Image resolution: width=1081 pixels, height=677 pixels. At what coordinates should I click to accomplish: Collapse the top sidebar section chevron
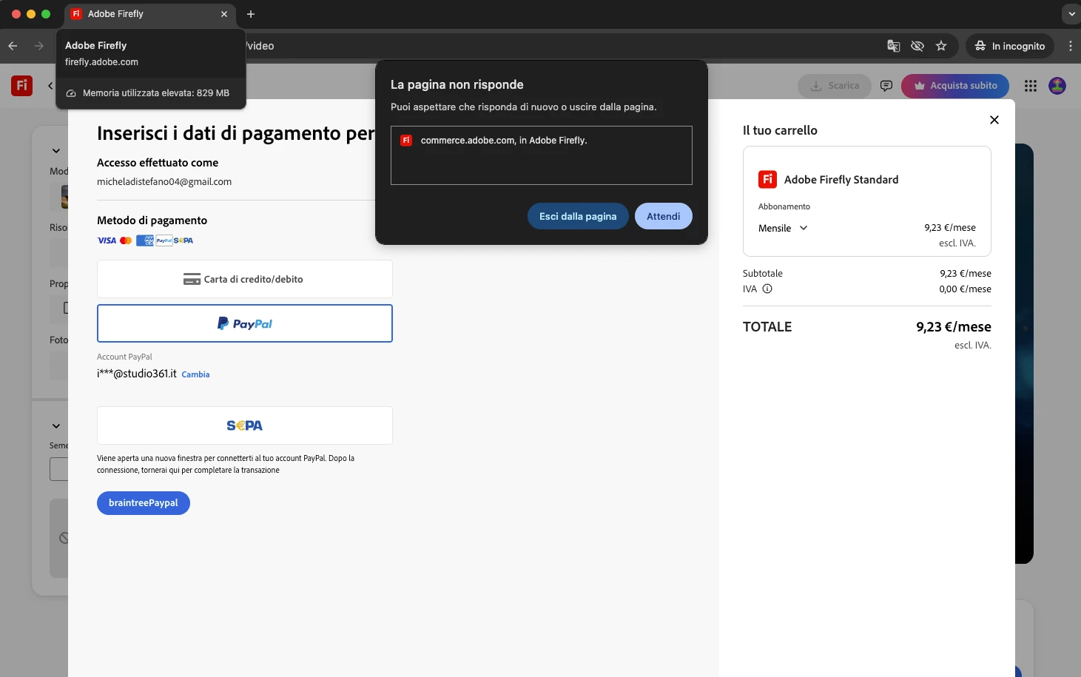click(x=56, y=151)
